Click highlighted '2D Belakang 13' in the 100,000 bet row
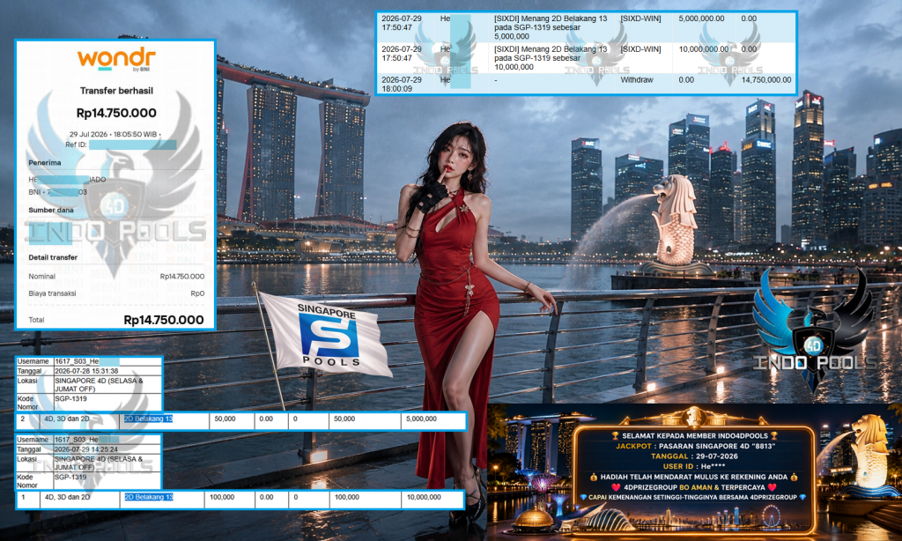The height and width of the screenshot is (541, 902). click(148, 497)
